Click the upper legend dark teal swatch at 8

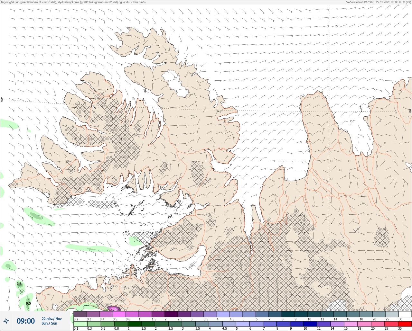click(288, 314)
